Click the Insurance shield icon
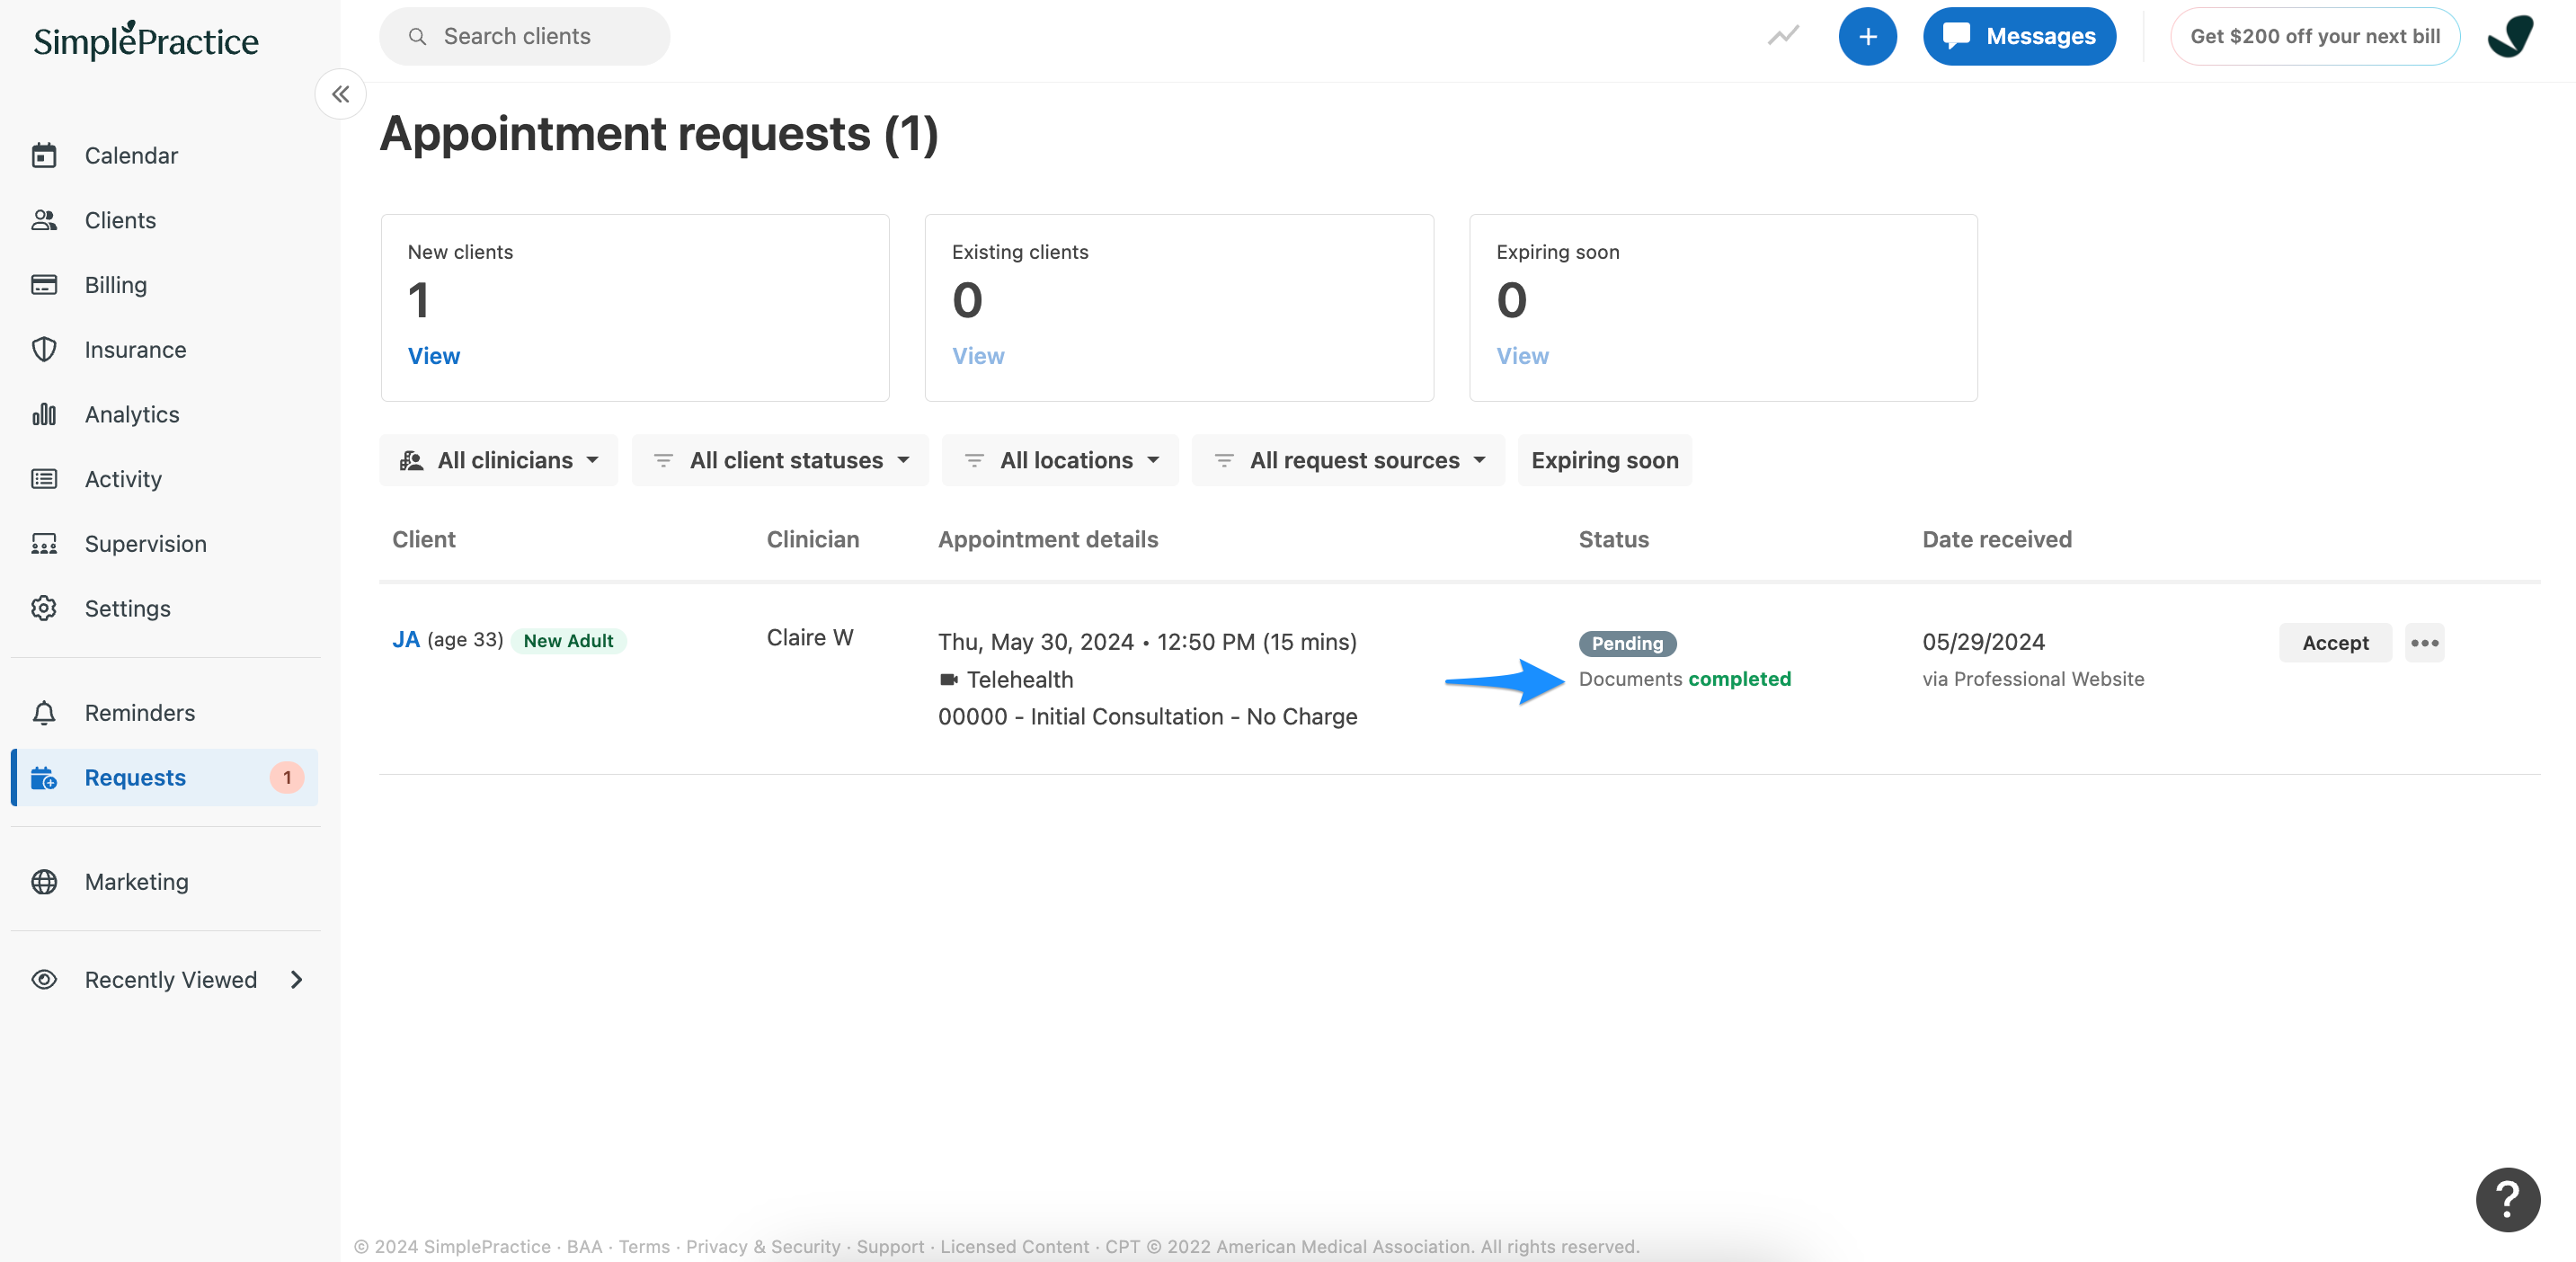 pyautogui.click(x=44, y=349)
